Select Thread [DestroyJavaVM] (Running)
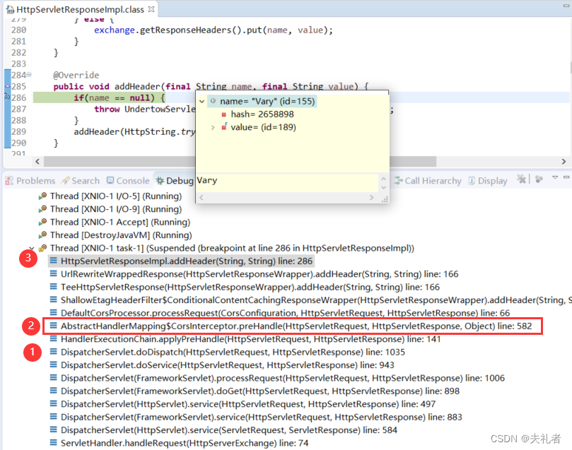Image resolution: width=572 pixels, height=450 pixels. pos(121,235)
